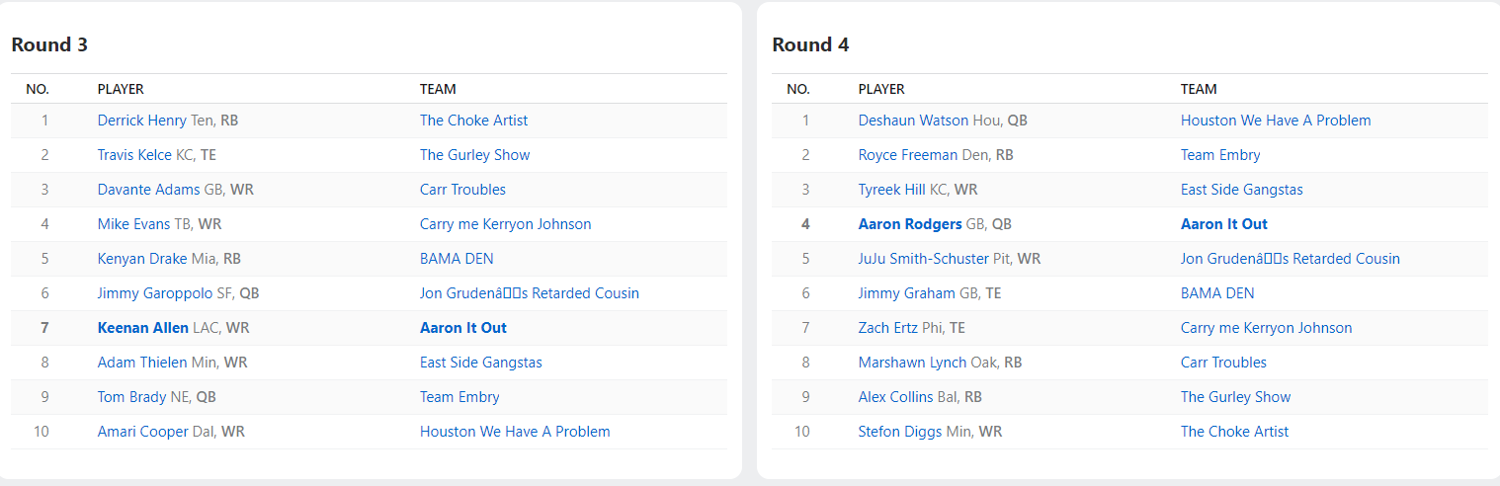This screenshot has width=1500, height=486.
Task: Open Carry me Kerryon Johnson team in Round 3
Action: click(505, 224)
